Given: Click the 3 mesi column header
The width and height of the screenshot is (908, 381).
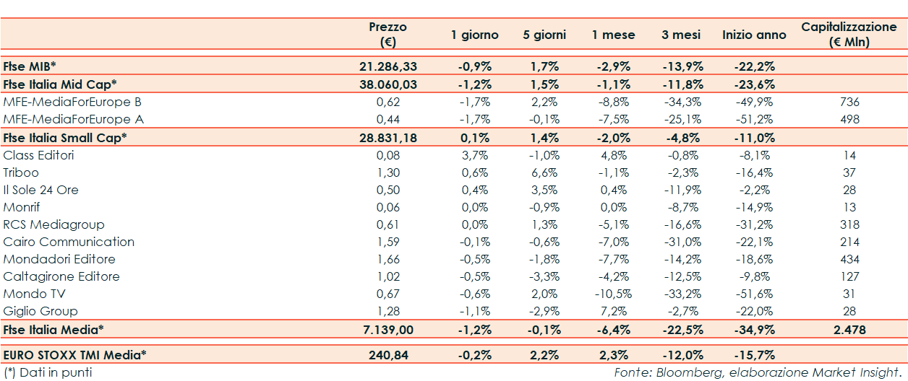Looking at the screenshot, I should (x=683, y=35).
